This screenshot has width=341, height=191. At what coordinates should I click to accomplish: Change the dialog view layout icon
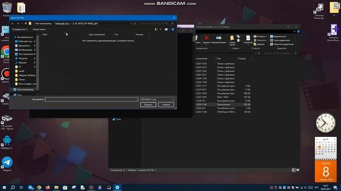(x=156, y=29)
